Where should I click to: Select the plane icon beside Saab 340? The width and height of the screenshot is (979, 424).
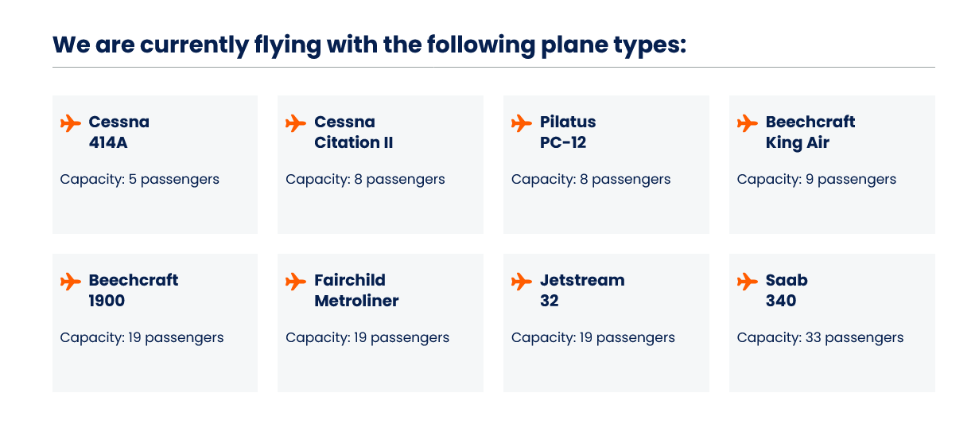pyautogui.click(x=748, y=282)
